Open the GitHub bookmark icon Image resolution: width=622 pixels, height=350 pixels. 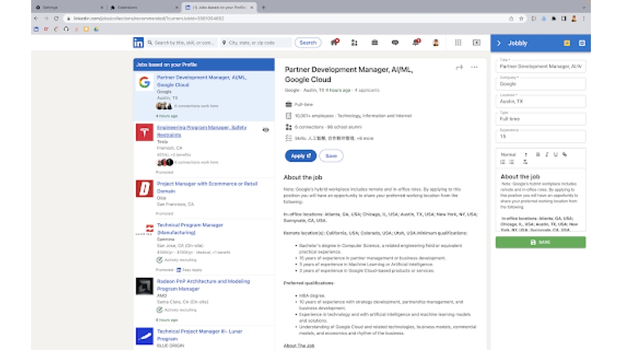point(67,29)
